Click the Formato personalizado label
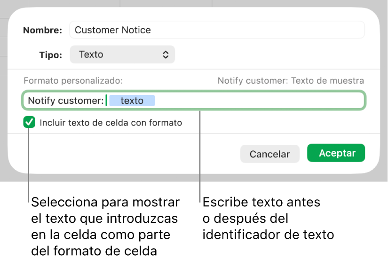Viewport: 388px width, 259px height. (x=73, y=81)
